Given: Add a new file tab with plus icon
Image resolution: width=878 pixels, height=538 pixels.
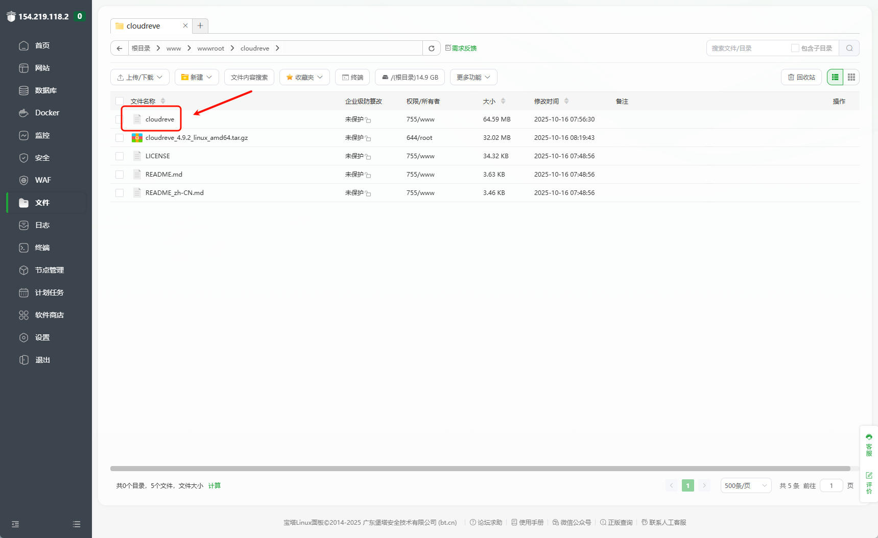Looking at the screenshot, I should tap(200, 26).
